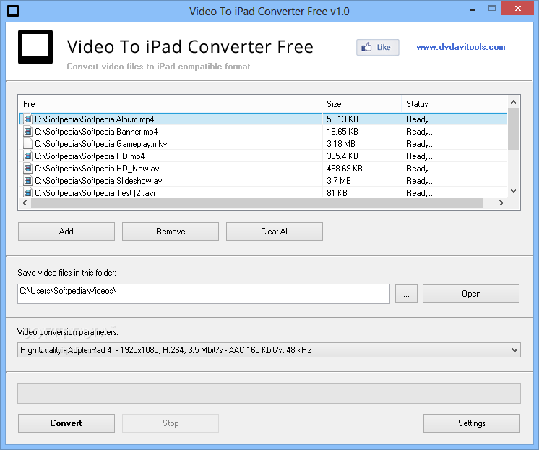Click the large iPad logo in header
The height and width of the screenshot is (450, 539).
35,47
